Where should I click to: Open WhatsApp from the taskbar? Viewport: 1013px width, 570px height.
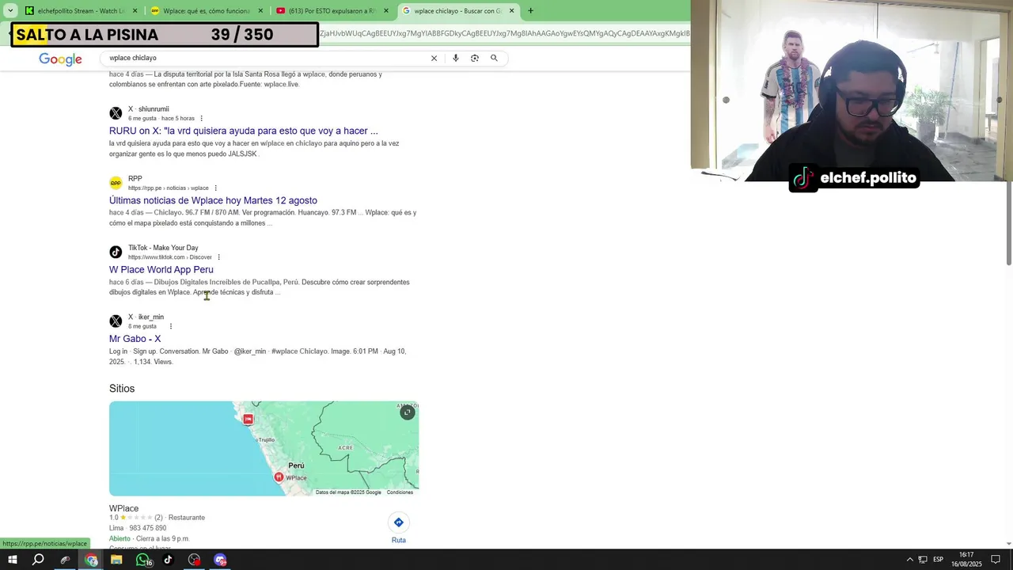(142, 560)
